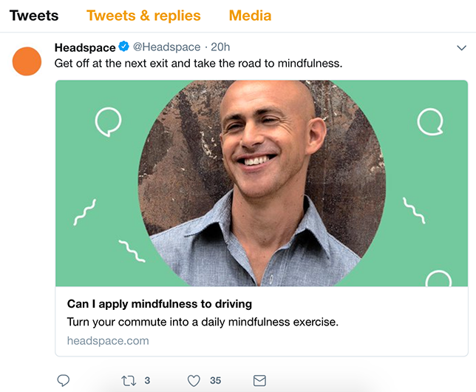
Task: Click the like count of 35
Action: pos(215,380)
